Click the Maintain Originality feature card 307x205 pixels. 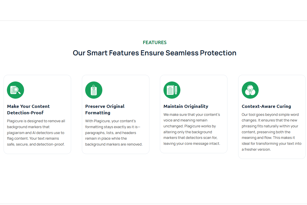(x=194, y=114)
